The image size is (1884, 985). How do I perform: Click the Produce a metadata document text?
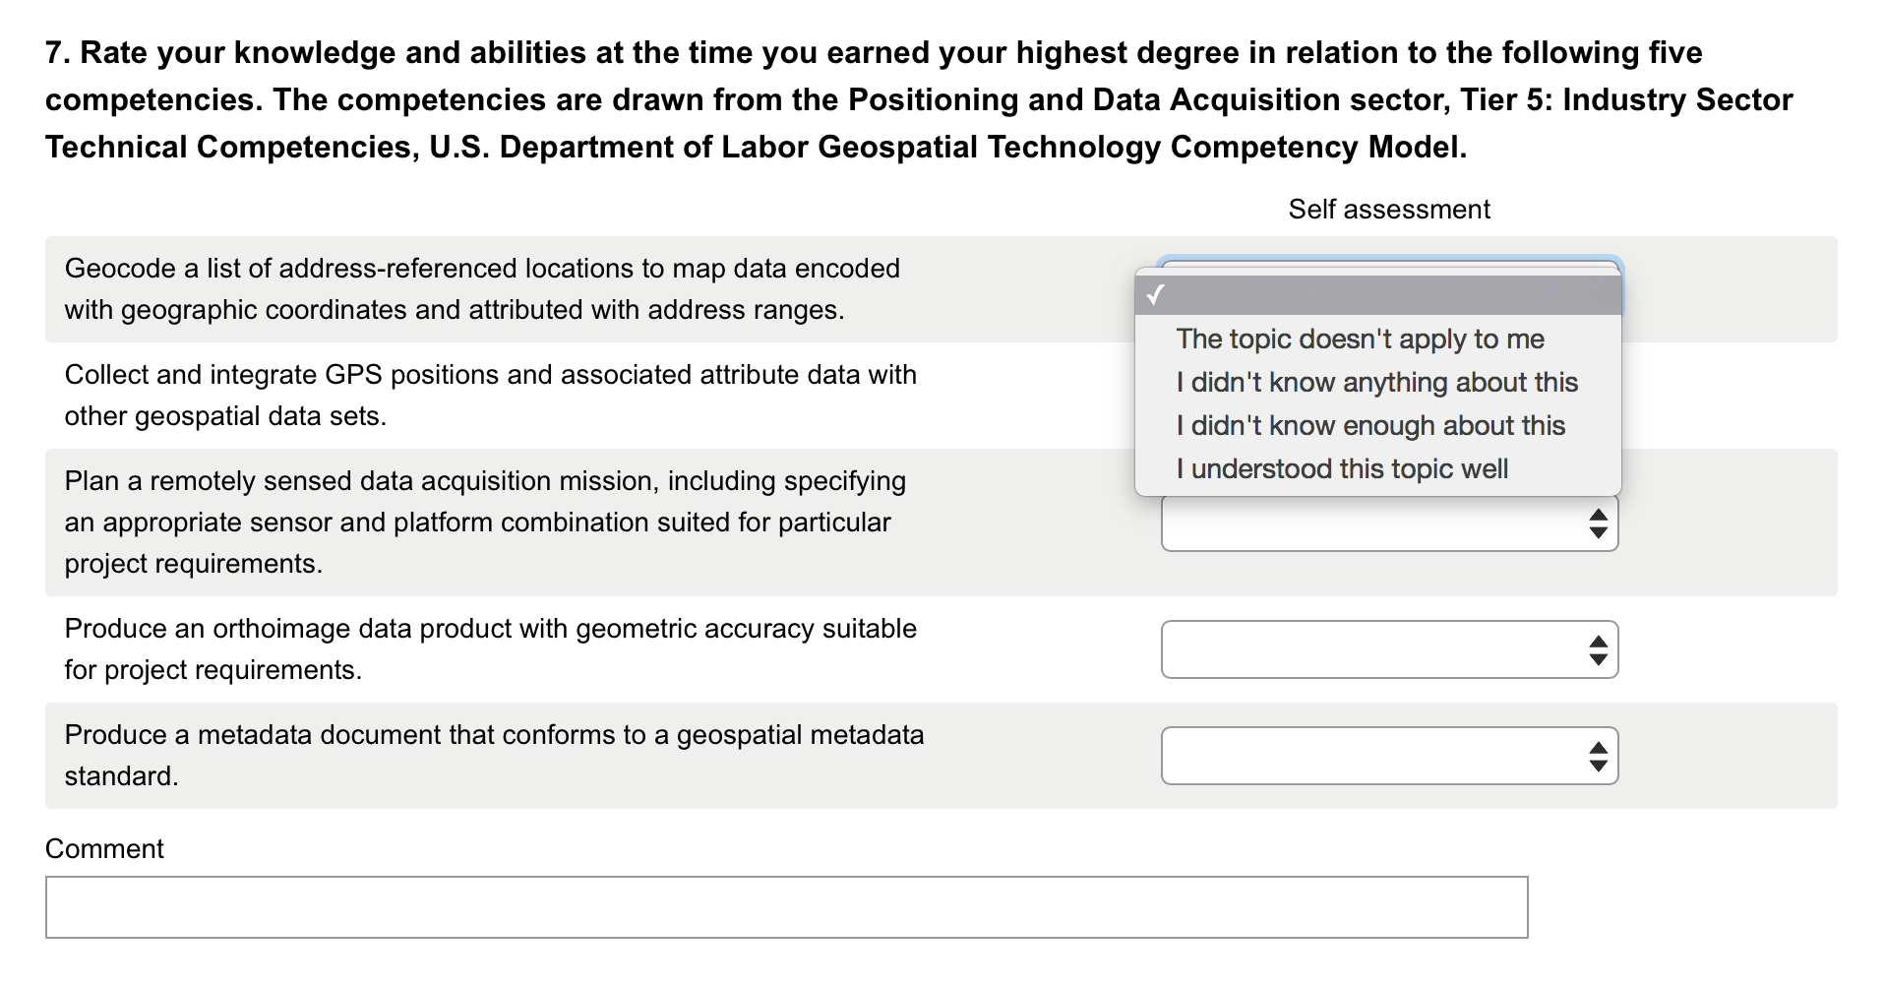point(495,756)
